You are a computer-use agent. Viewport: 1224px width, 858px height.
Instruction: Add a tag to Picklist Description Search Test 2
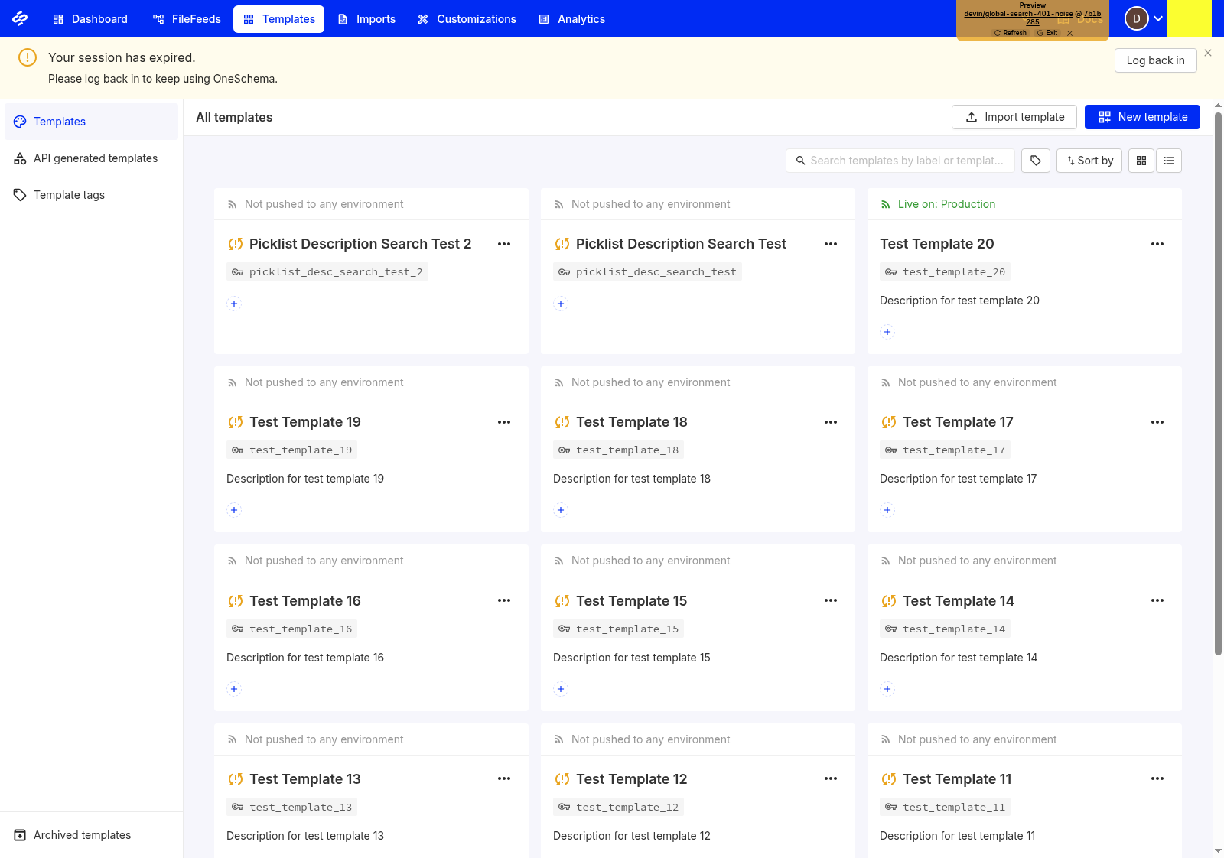[x=234, y=304]
